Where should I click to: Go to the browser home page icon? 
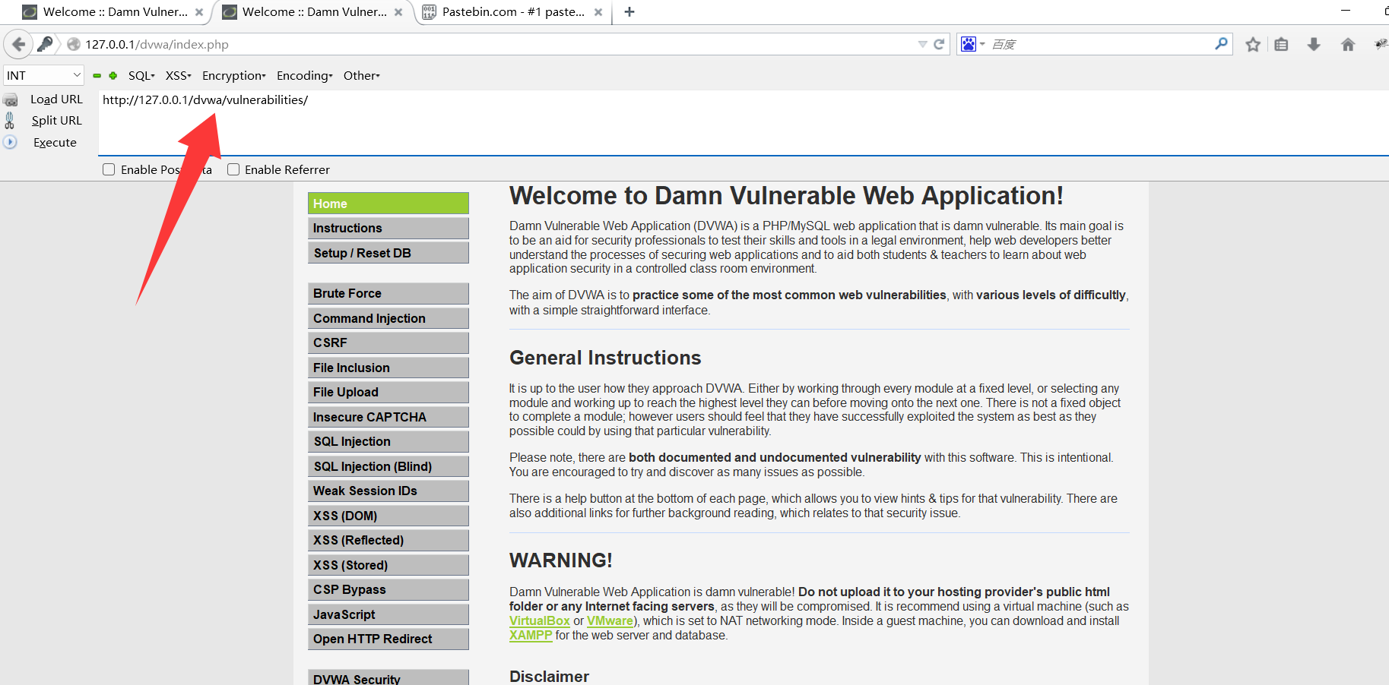coord(1348,44)
